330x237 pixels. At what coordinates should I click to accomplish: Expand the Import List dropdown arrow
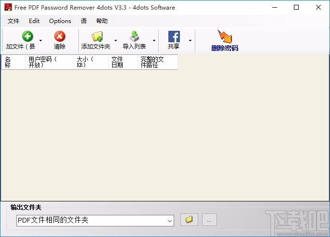(154, 40)
